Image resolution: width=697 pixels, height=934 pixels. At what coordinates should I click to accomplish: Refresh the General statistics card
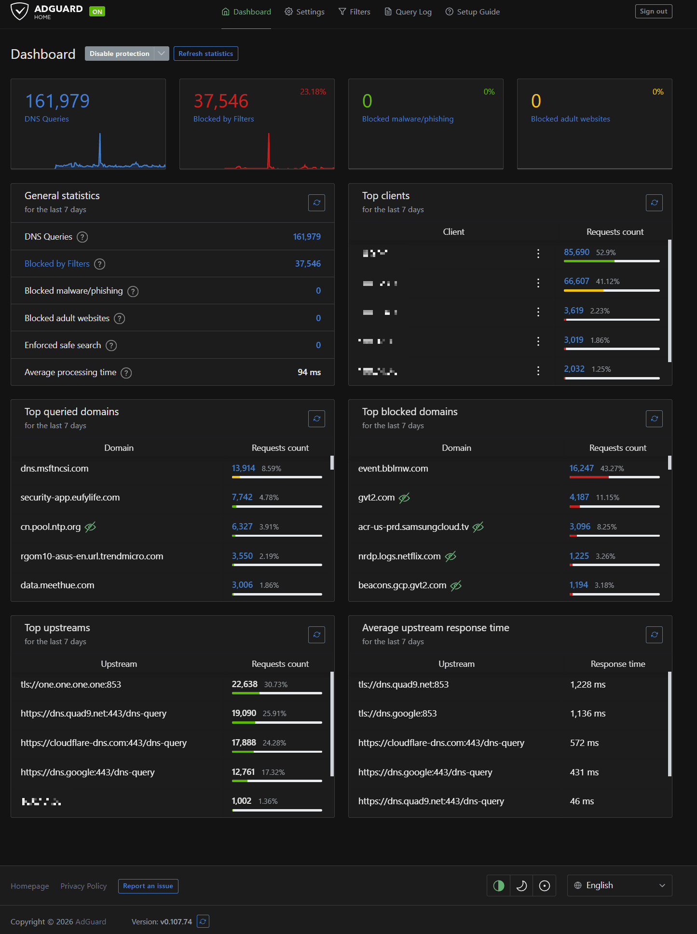pyautogui.click(x=316, y=203)
